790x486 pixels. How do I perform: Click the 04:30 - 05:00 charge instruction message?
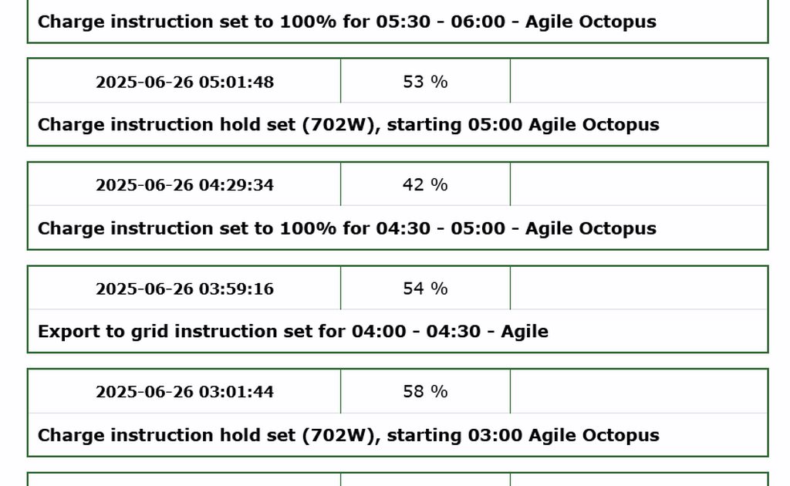346,228
